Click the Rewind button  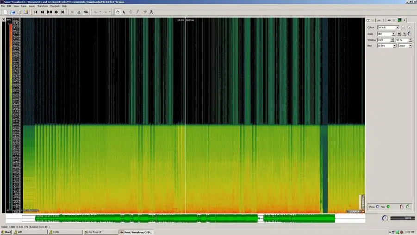click(42, 12)
